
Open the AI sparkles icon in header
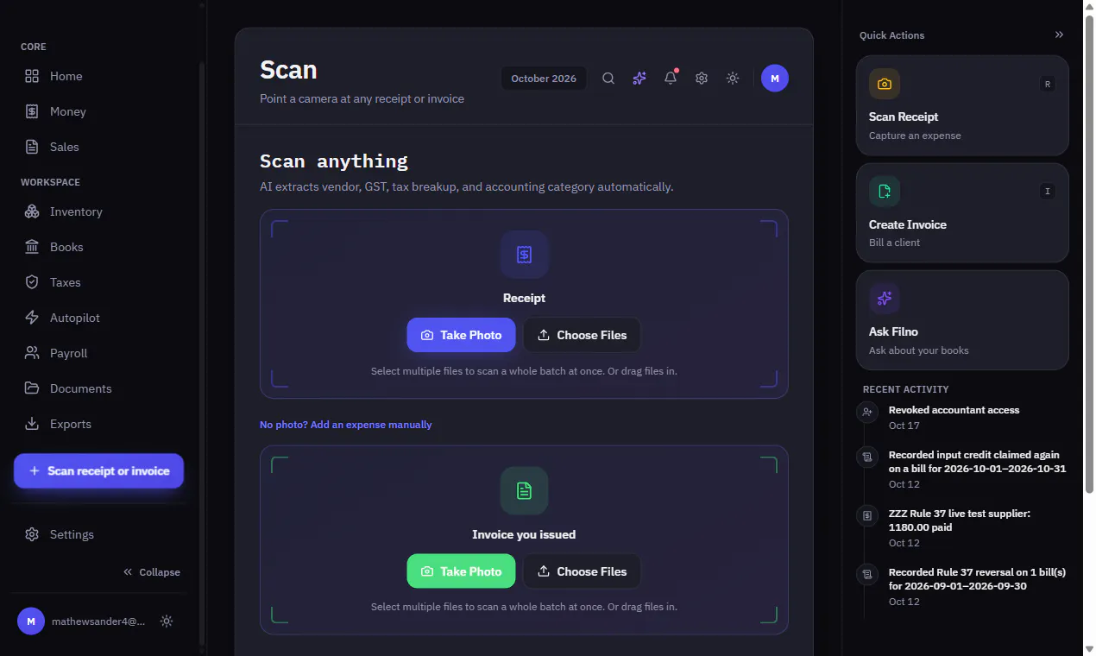click(x=639, y=79)
